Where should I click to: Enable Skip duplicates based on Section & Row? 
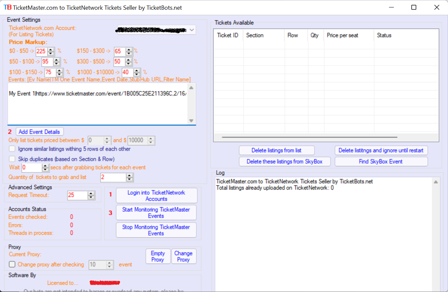(12, 159)
